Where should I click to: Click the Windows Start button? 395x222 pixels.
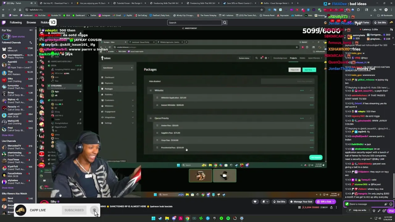[153, 218]
